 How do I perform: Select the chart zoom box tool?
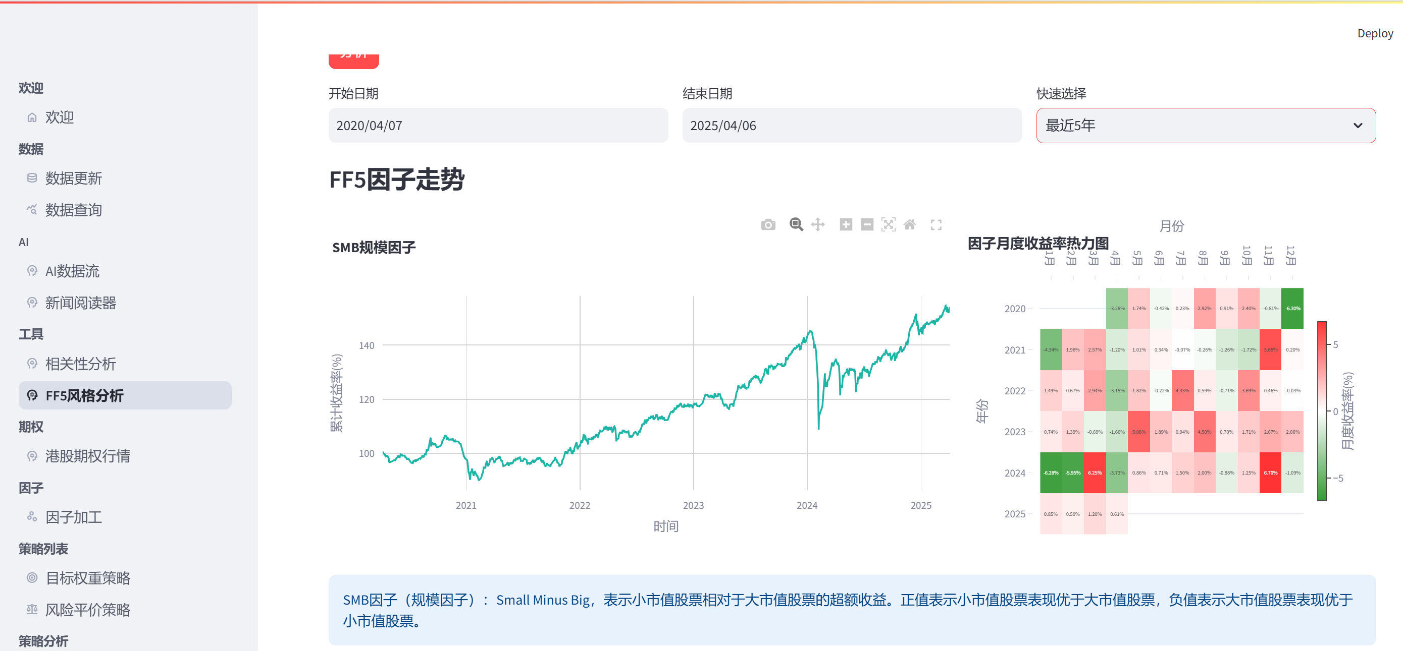[x=796, y=224]
